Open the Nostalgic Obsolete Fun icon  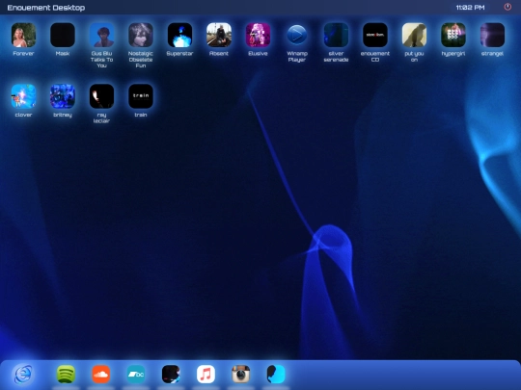pyautogui.click(x=141, y=35)
